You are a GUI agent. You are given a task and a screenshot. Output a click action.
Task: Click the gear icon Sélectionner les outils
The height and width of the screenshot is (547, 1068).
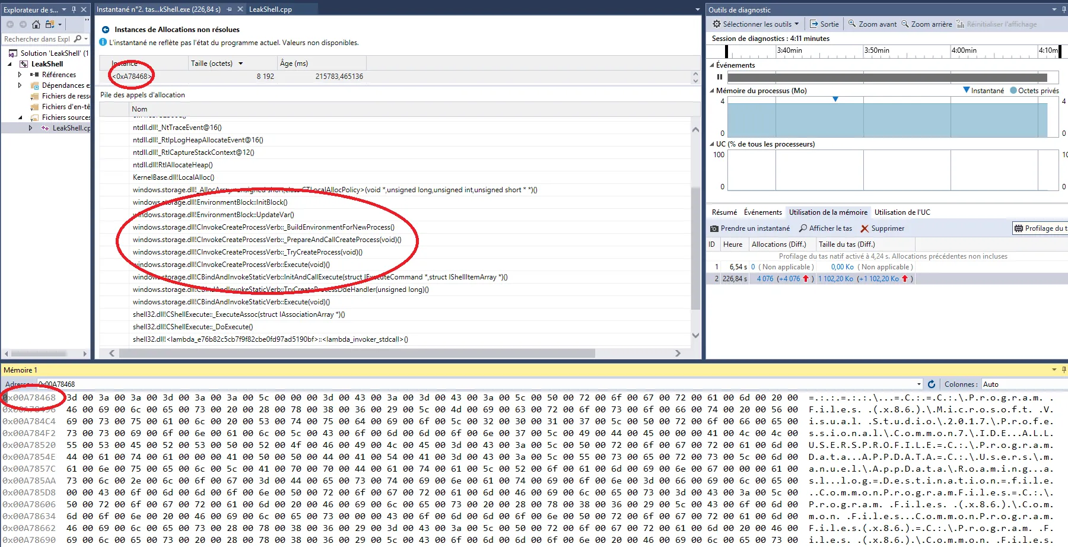[717, 24]
